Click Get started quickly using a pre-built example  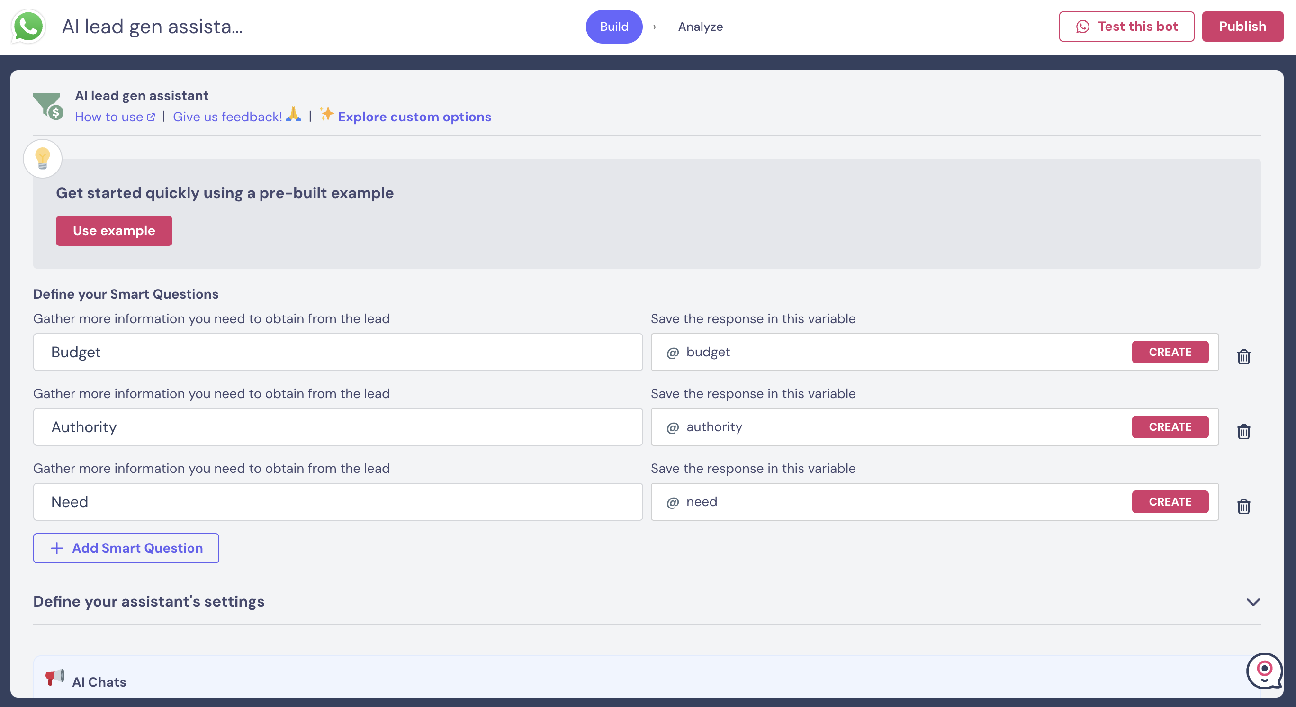click(x=225, y=193)
